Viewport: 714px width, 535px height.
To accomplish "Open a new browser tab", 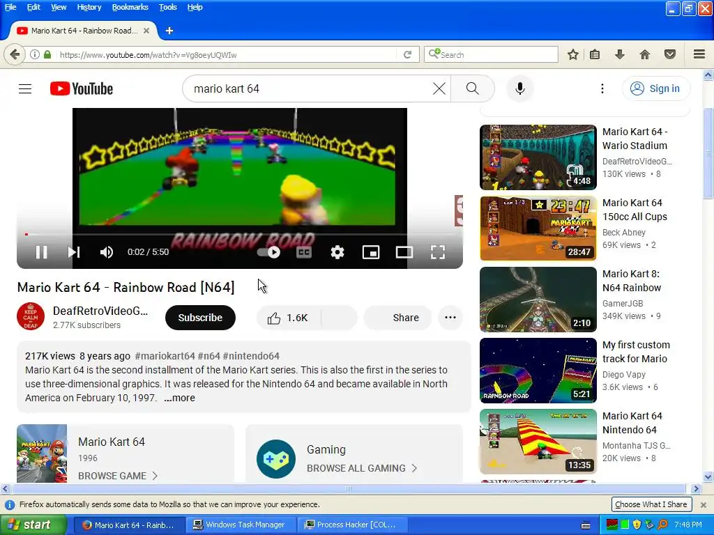I will 169,31.
